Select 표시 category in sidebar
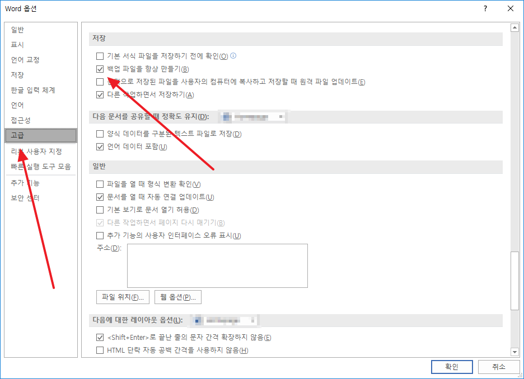Screen dimensions: 524x379 41,45
